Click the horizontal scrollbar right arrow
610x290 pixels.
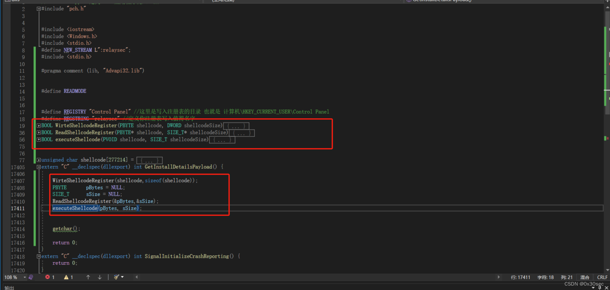pyautogui.click(x=498, y=277)
